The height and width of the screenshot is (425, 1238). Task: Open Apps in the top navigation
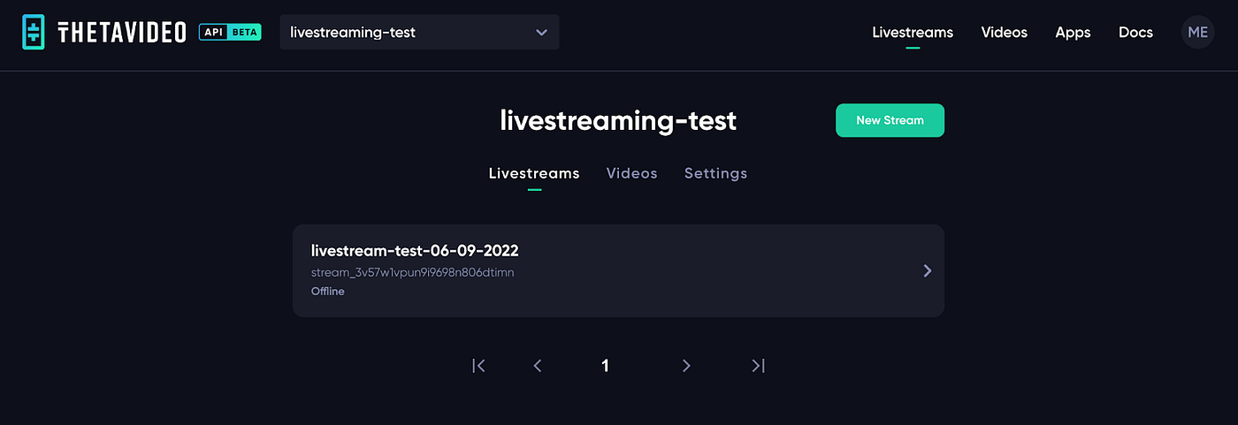pos(1073,33)
